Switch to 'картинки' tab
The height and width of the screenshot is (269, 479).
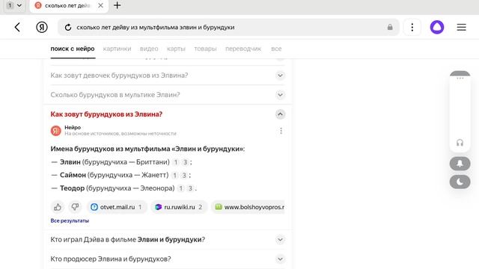(x=117, y=49)
